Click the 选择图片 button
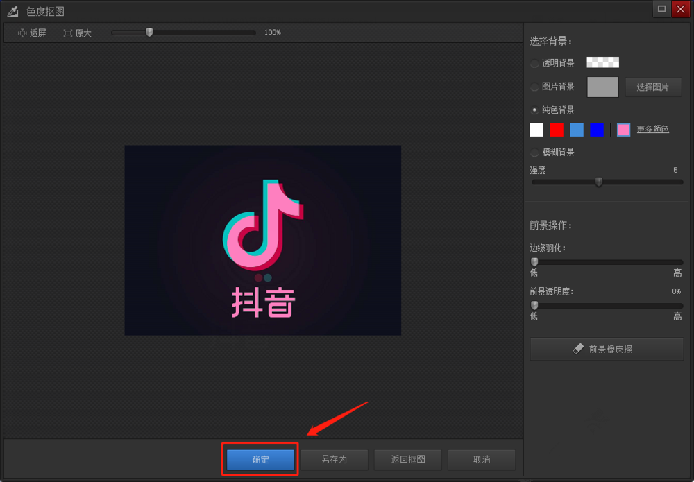 click(x=653, y=87)
